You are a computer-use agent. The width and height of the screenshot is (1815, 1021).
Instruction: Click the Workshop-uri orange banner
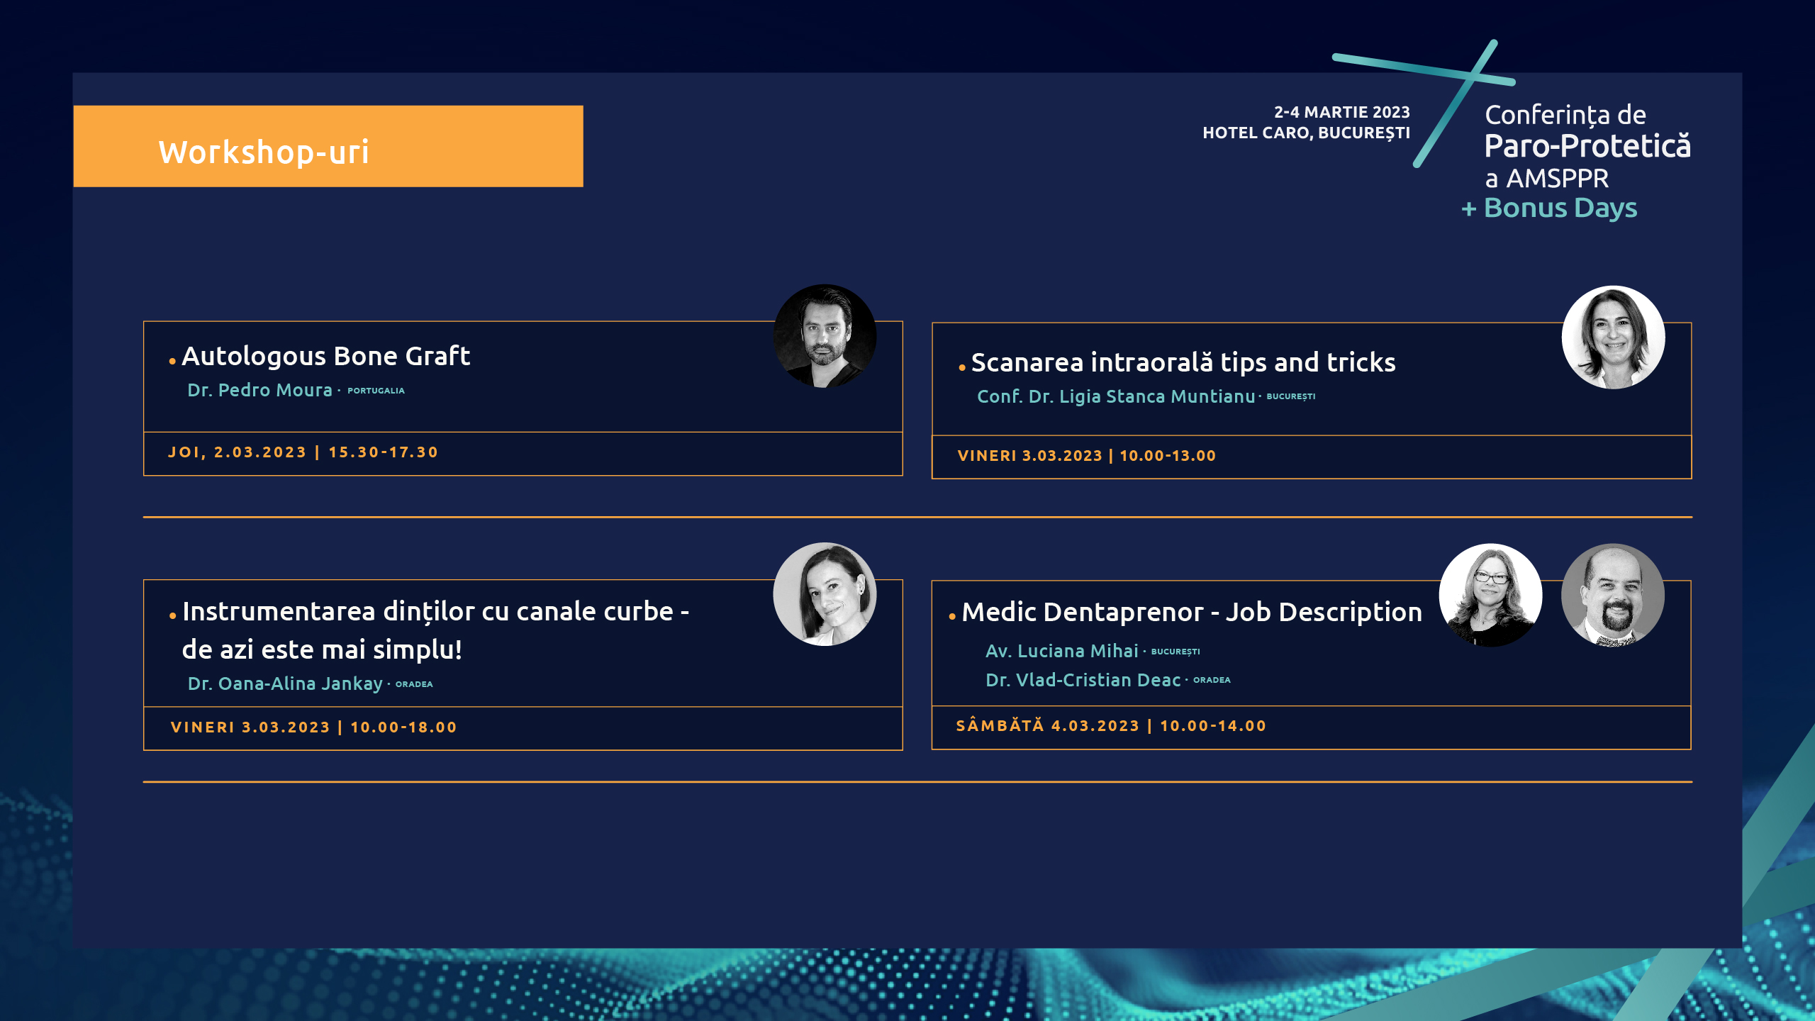point(328,147)
